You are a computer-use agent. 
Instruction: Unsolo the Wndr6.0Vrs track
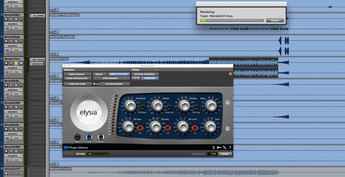coord(16,63)
